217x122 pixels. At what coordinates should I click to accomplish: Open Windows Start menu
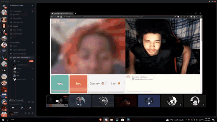coord(3,120)
